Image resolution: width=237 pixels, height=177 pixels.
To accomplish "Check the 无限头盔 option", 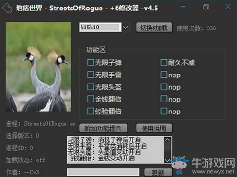I will [x=91, y=87].
